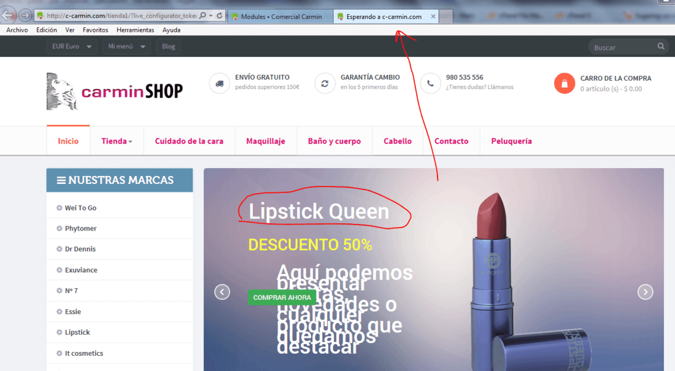
Task: Click the Envío gratuito heading
Action: 262,77
